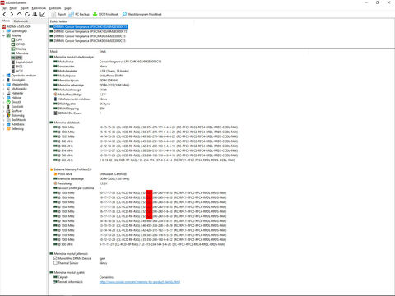Viewport: 395px width, 296px height.
Task: Open the graph chart toolbar icon
Action: 42,14
